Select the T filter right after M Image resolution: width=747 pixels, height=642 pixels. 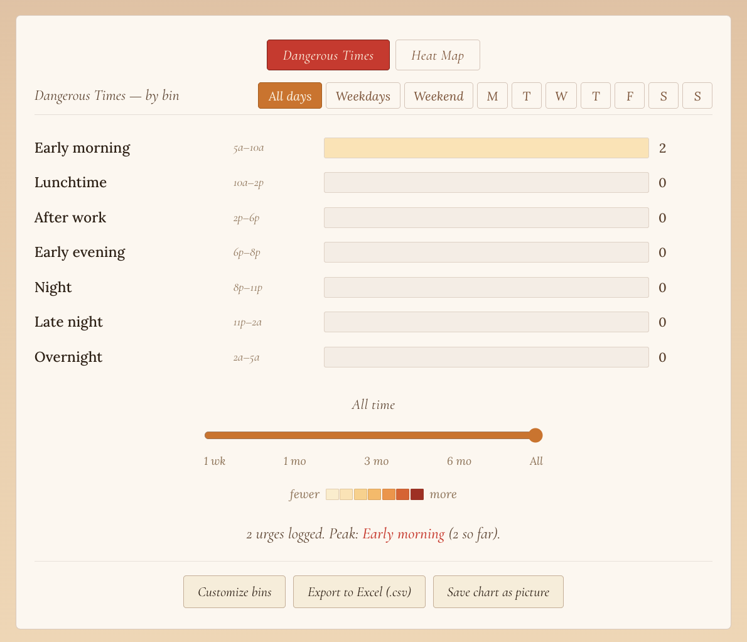tap(527, 96)
